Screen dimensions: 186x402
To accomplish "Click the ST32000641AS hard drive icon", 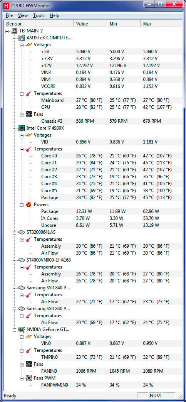I will click(22, 232).
